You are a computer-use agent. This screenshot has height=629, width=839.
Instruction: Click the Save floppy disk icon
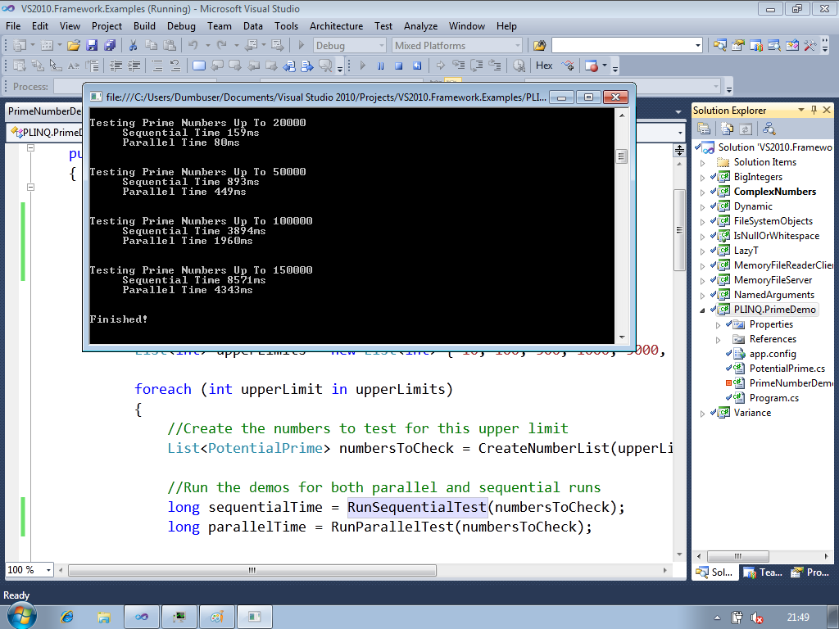pyautogui.click(x=92, y=46)
